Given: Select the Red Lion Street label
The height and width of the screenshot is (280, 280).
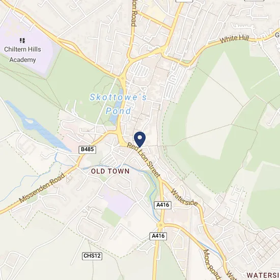Looking at the screenshot, I should pos(144,160).
